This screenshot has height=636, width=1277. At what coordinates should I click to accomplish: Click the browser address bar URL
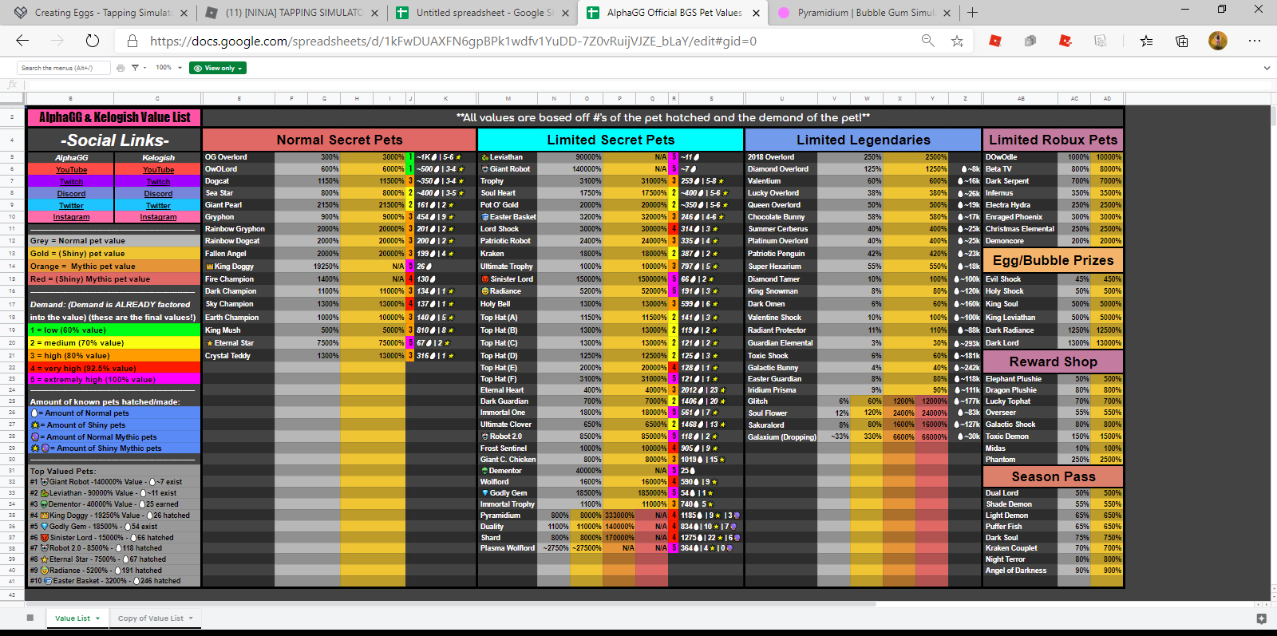pyautogui.click(x=453, y=41)
